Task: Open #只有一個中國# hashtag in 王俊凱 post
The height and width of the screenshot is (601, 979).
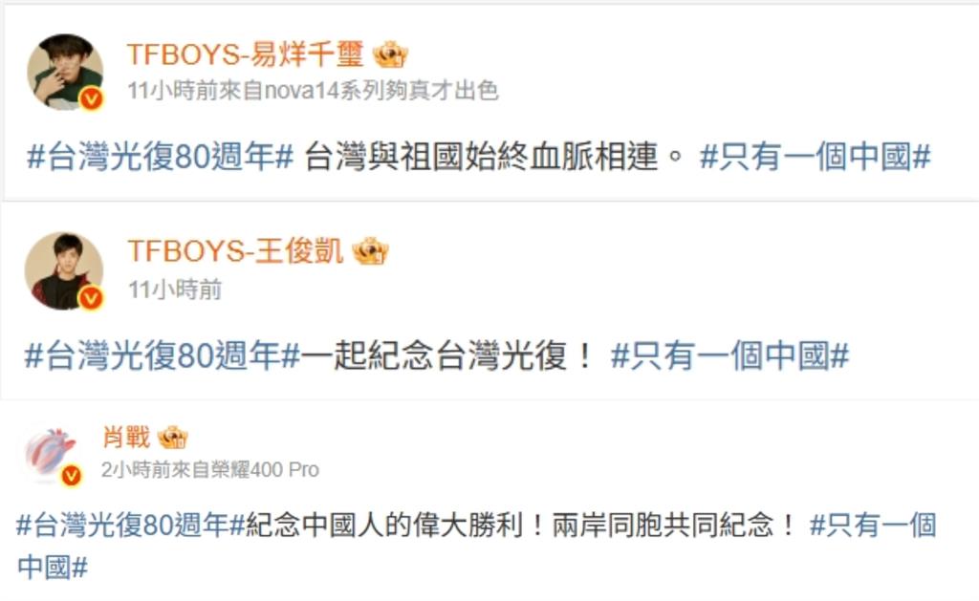Action: (x=729, y=355)
